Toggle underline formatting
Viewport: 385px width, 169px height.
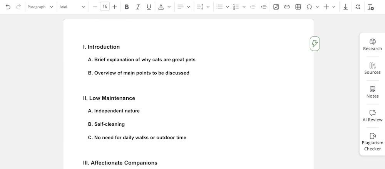tap(149, 7)
